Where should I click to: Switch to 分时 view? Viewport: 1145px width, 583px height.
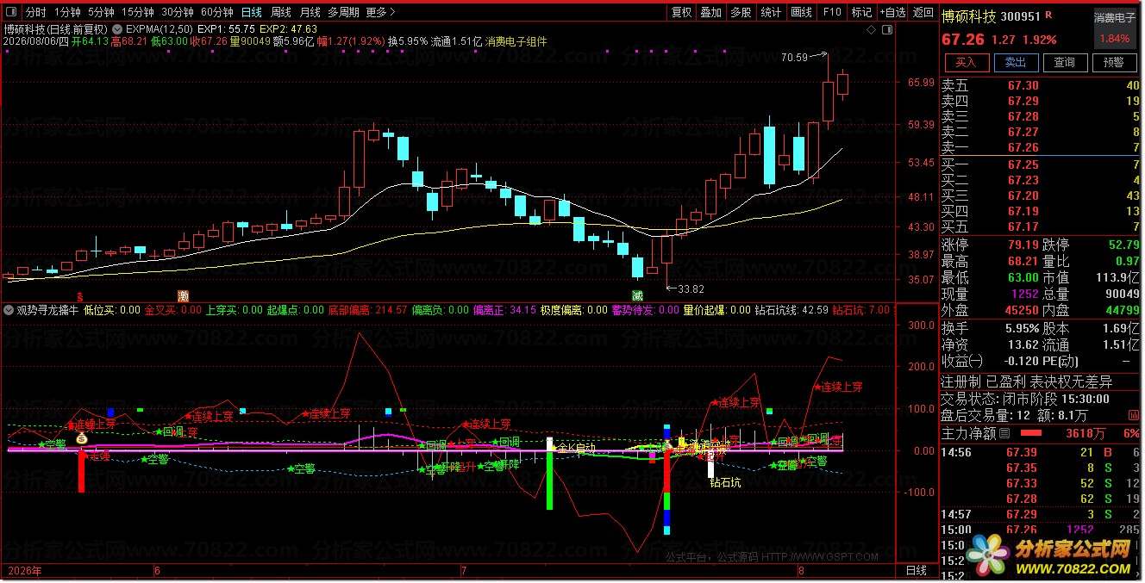coord(35,12)
